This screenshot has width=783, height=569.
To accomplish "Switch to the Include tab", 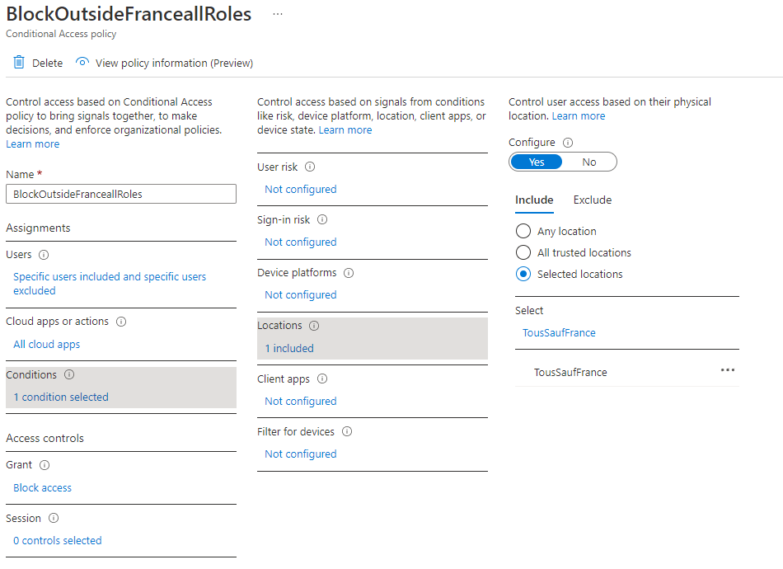I will [x=534, y=200].
